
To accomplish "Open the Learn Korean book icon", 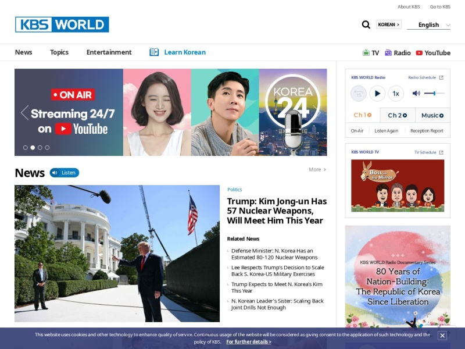I will tap(154, 52).
